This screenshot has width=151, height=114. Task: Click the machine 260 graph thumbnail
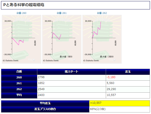pyautogui.click(x=21, y=39)
